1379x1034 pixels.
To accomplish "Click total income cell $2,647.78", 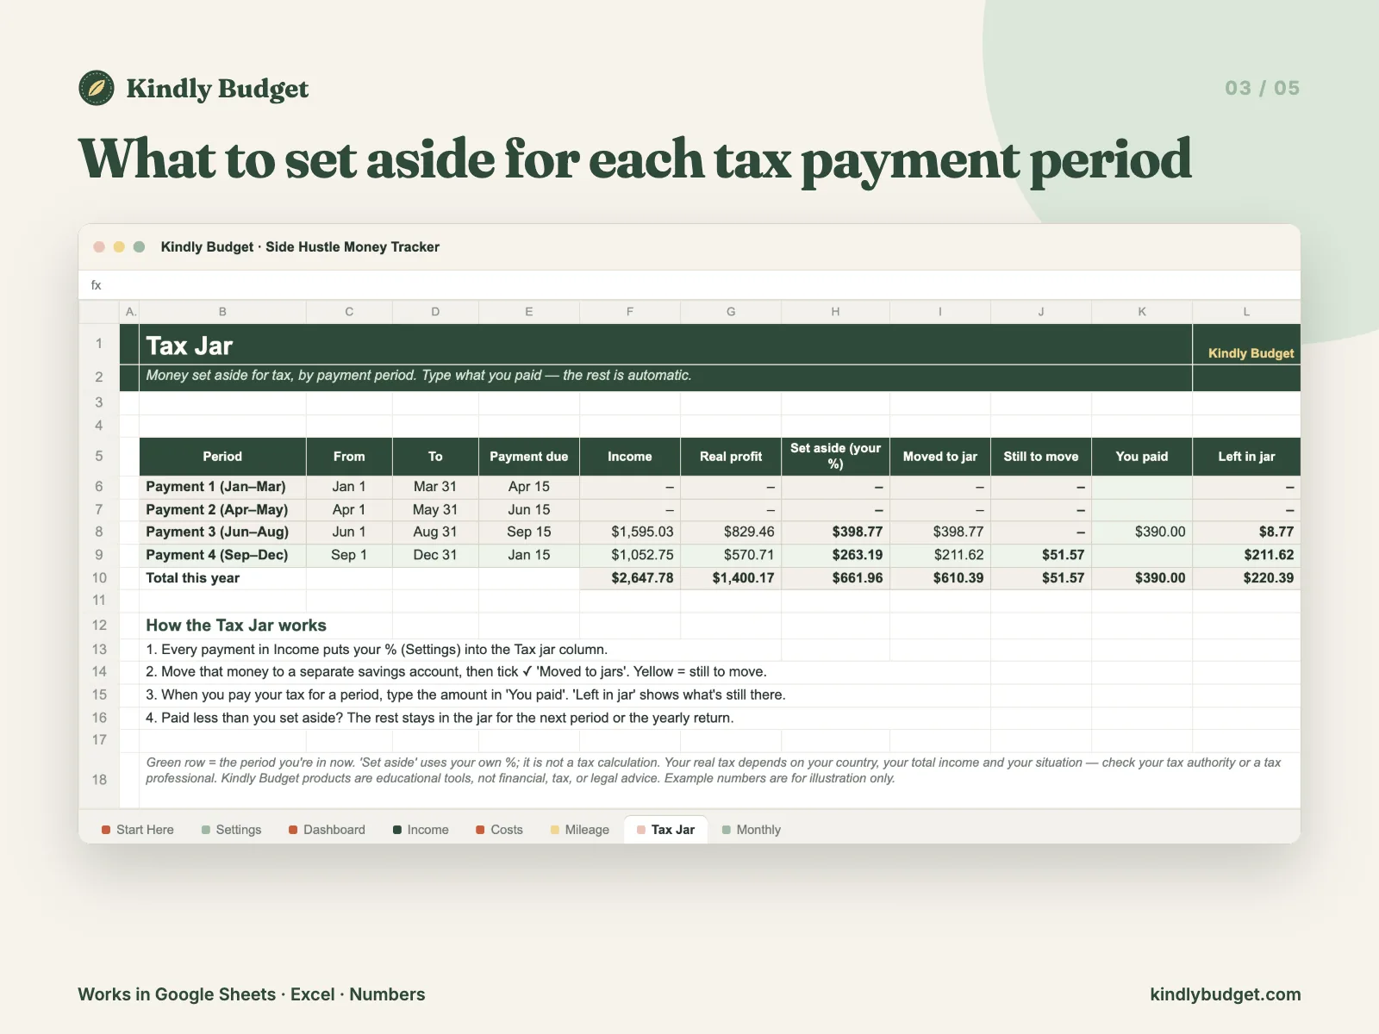I will pos(630,578).
